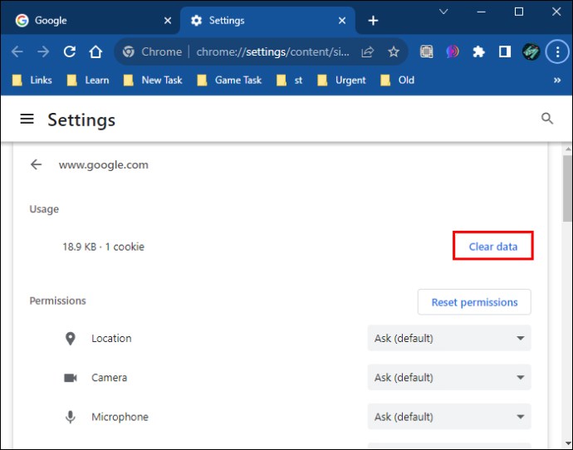
Task: Open the Extensions puzzle piece menu
Action: (478, 51)
